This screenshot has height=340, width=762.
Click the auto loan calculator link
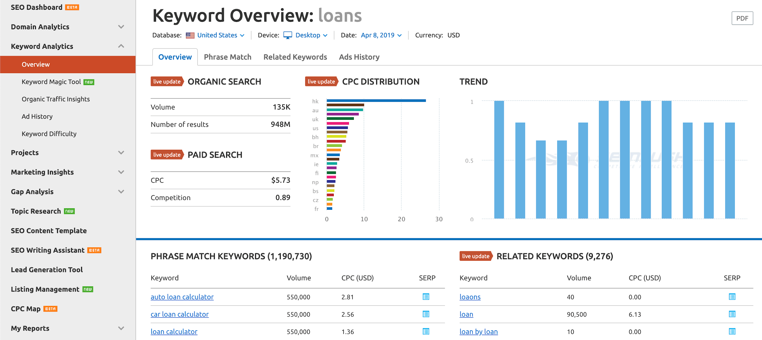tap(182, 296)
